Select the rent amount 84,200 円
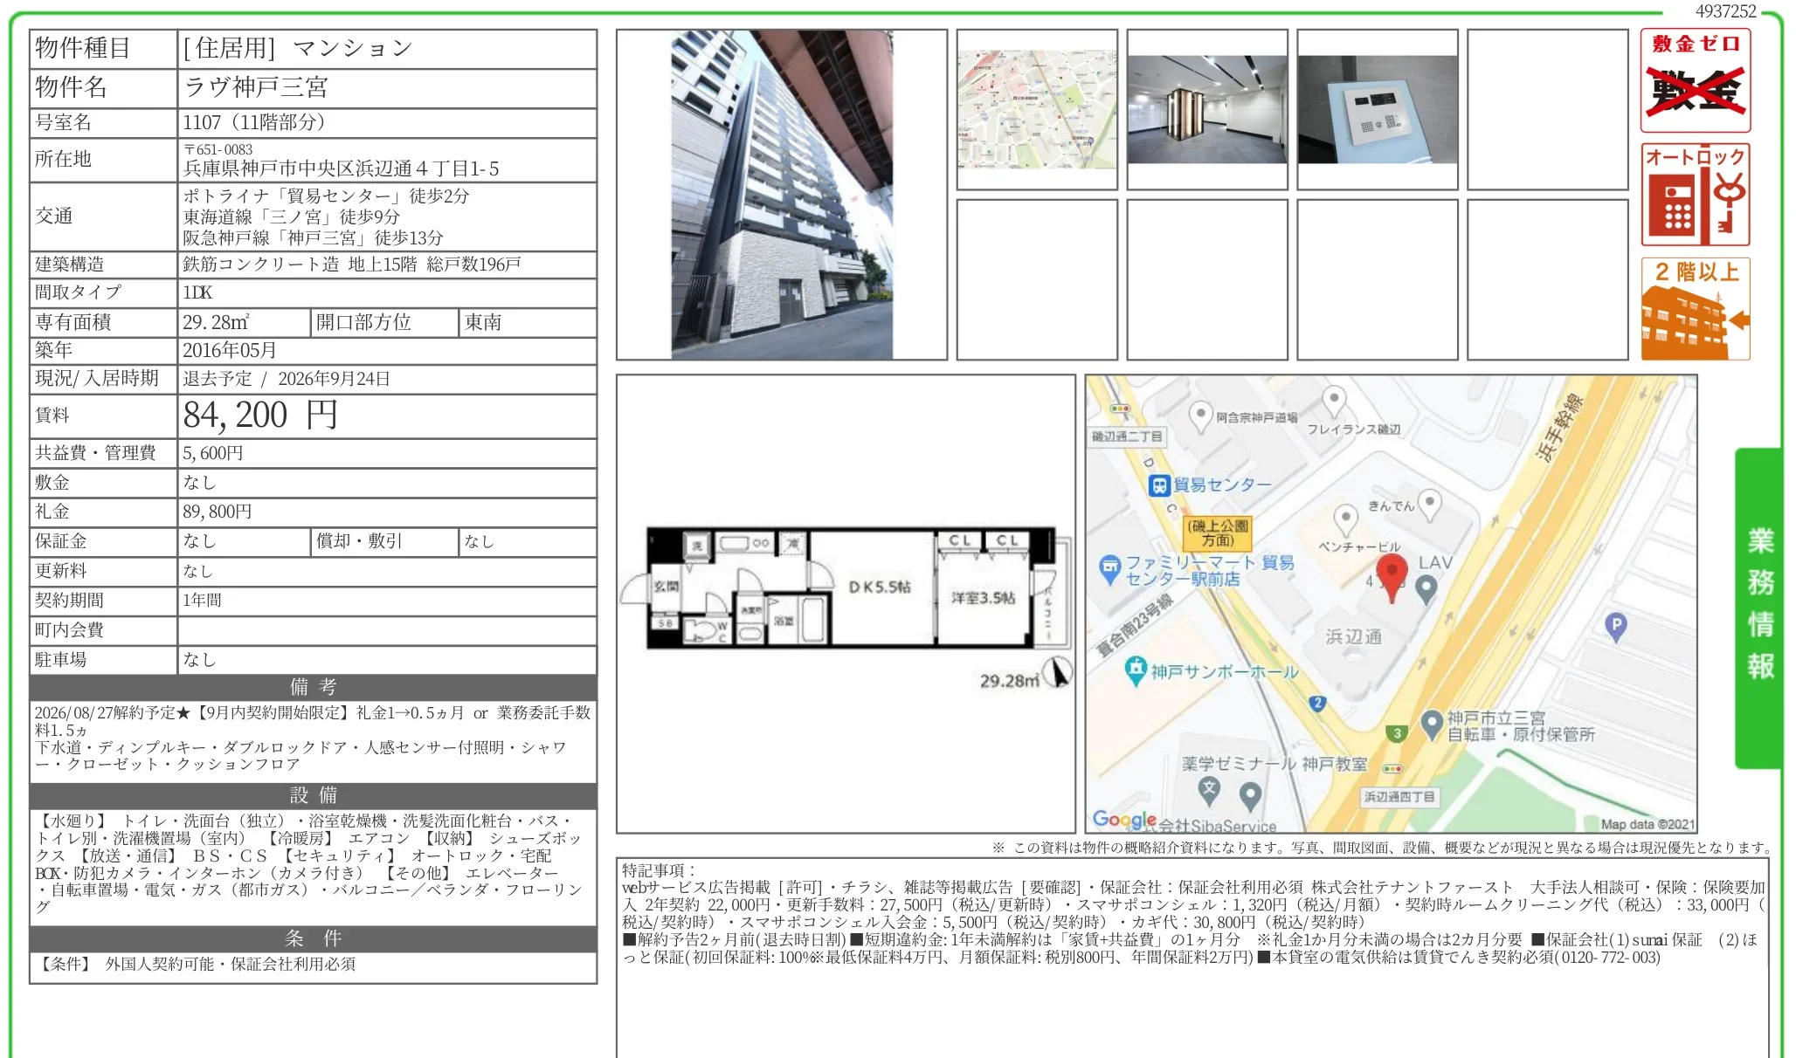The height and width of the screenshot is (1058, 1796). click(260, 416)
